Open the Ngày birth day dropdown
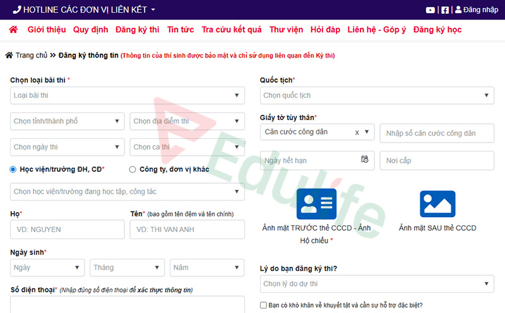This screenshot has height=313, width=505. click(x=47, y=268)
